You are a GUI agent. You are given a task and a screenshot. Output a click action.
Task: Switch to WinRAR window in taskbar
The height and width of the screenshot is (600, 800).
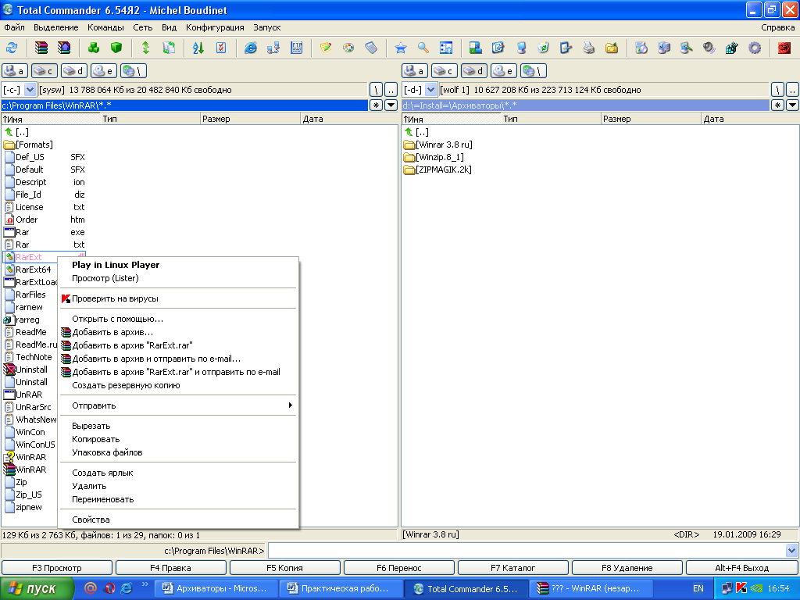point(592,588)
